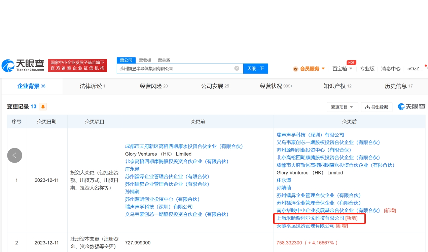This screenshot has height=252, width=428.
Task: Open 成都市天府新区高榕四期康永 in 变更后 column
Action: click(x=335, y=165)
